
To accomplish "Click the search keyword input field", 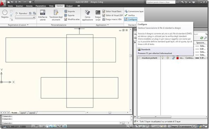I will [161, 2].
